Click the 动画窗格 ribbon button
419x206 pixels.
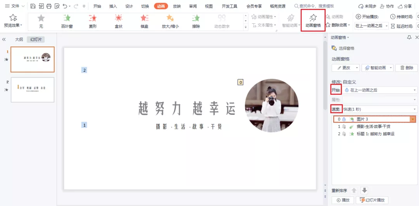313,21
